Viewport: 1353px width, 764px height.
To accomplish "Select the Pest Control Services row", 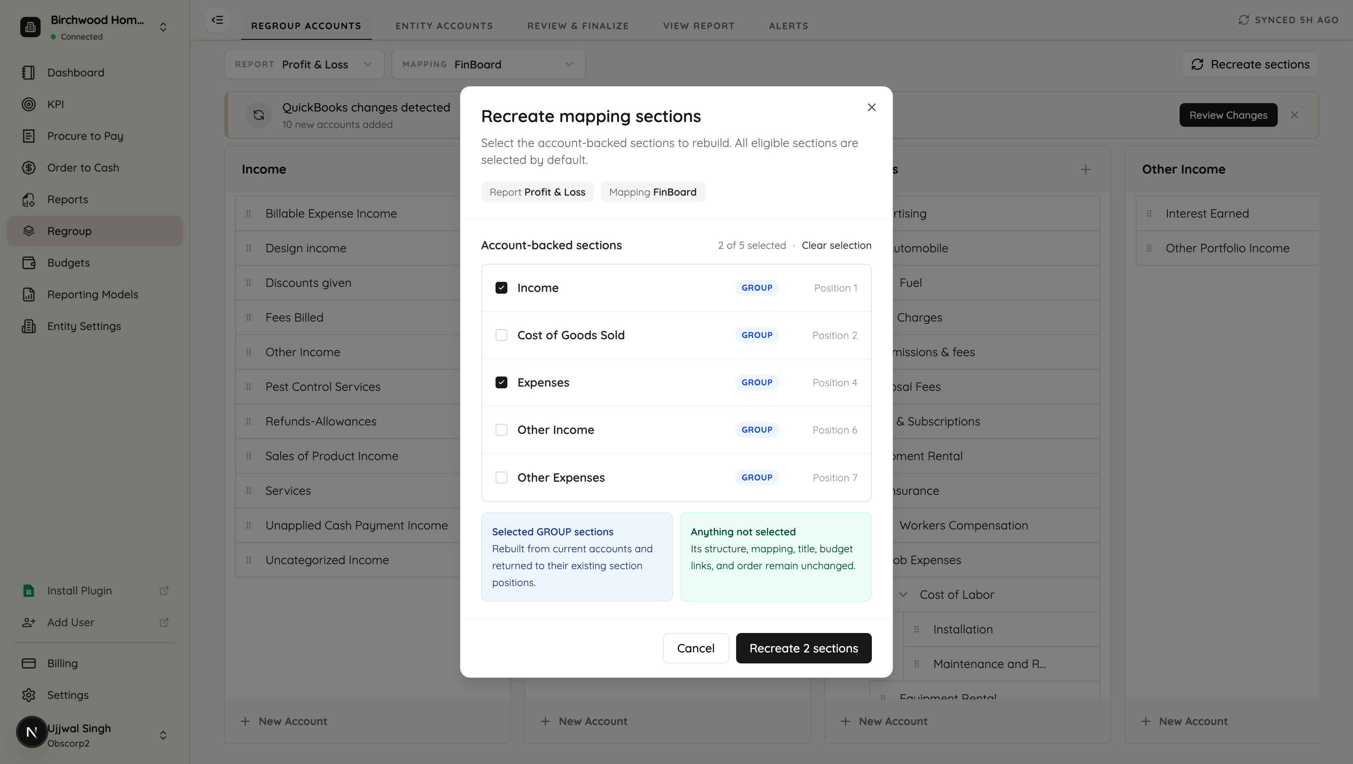I will click(348, 387).
